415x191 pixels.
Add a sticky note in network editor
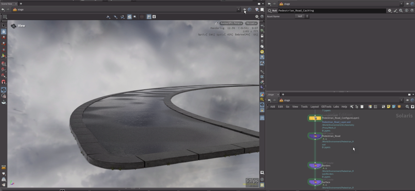click(x=388, y=106)
